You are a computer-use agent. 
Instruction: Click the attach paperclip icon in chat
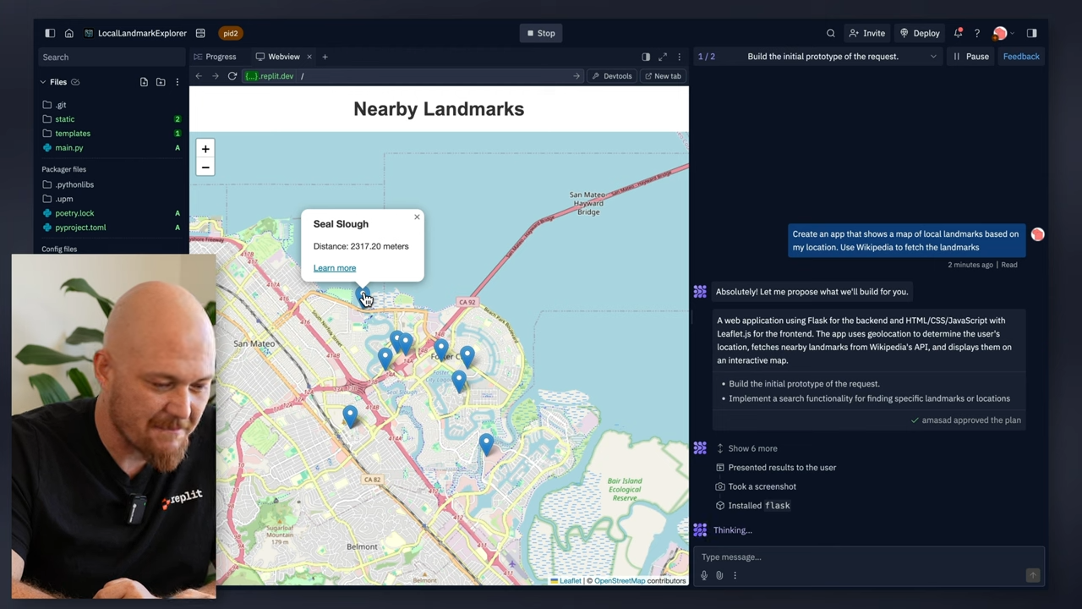coord(719,575)
